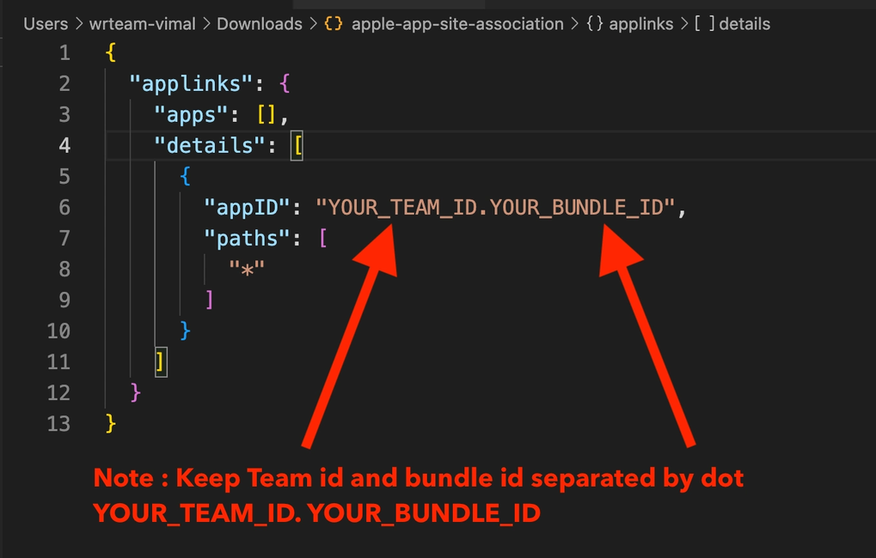Screen dimensions: 876x558
Task: Click the "*" wildcard string on line 8
Action: (246, 269)
